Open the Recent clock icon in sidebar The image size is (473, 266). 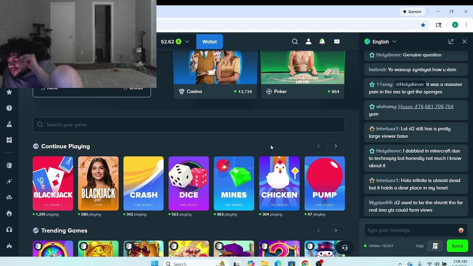click(x=9, y=108)
